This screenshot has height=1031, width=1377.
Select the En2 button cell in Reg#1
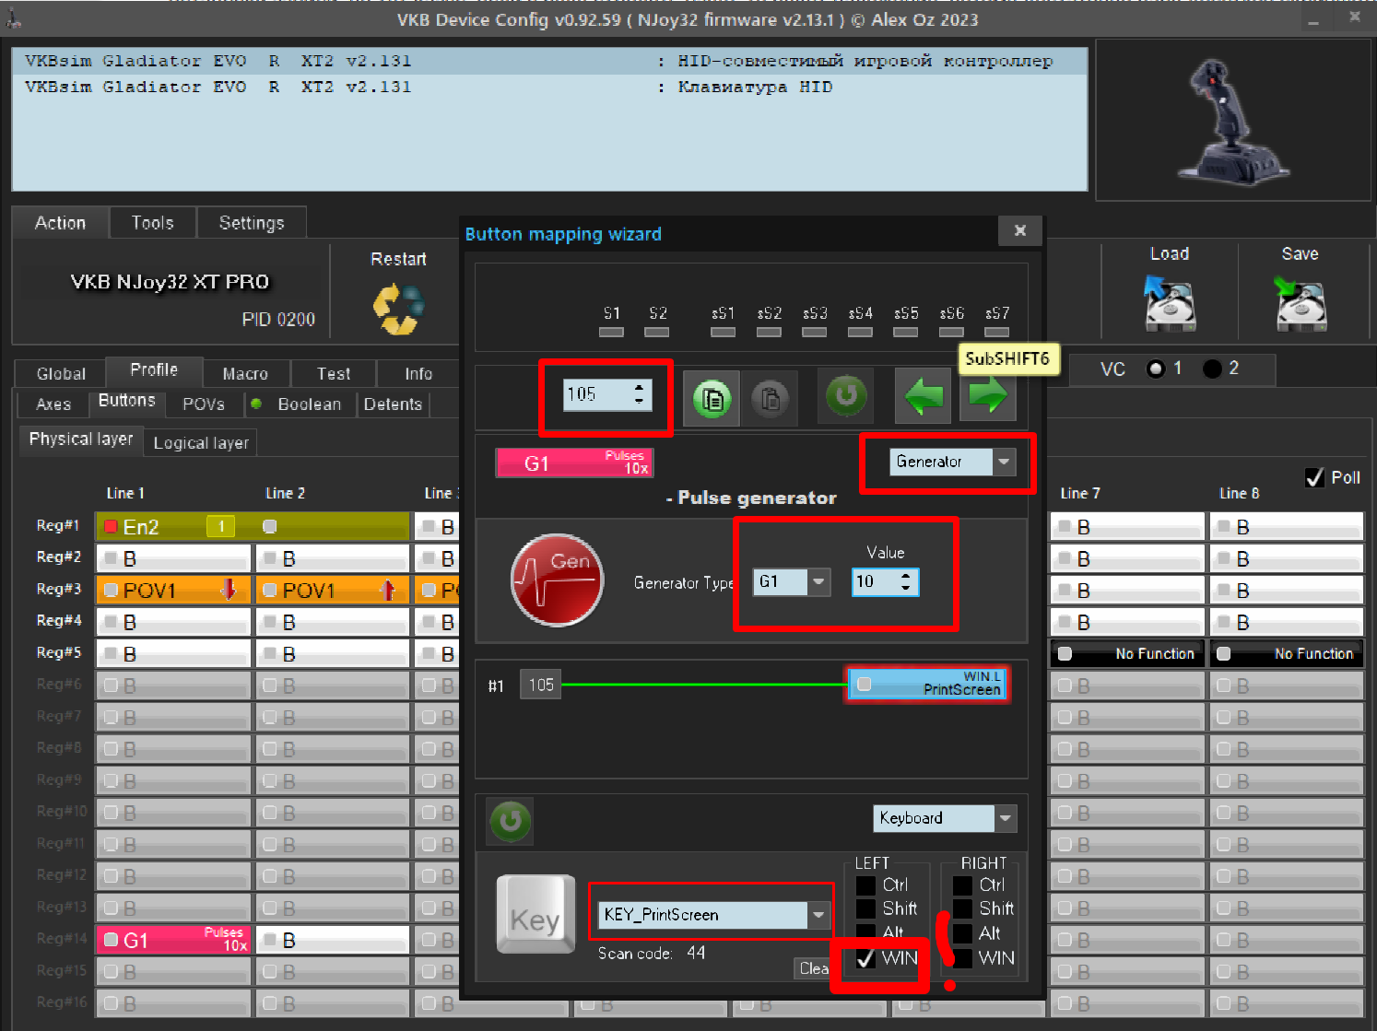[x=173, y=526]
